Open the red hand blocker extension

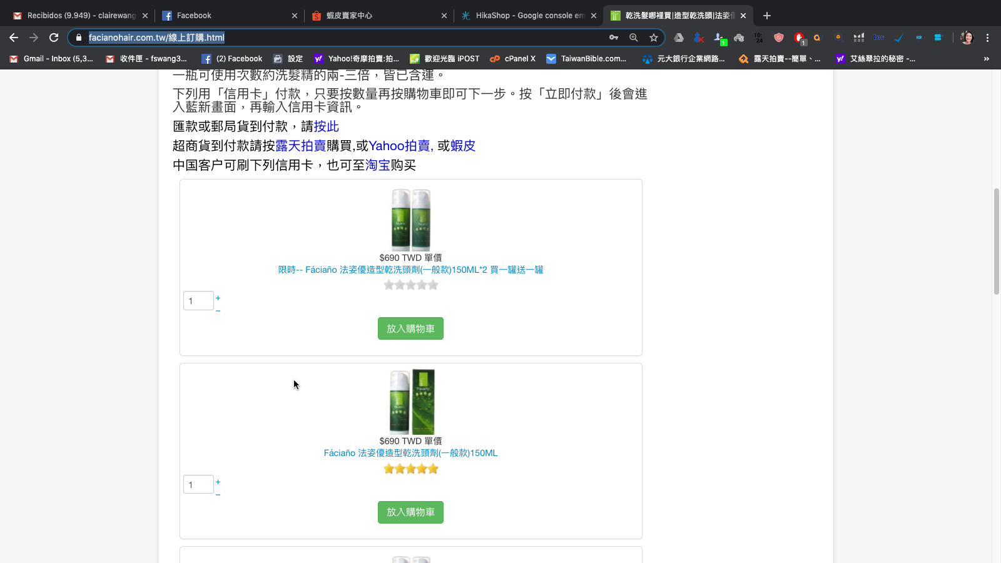coord(799,38)
